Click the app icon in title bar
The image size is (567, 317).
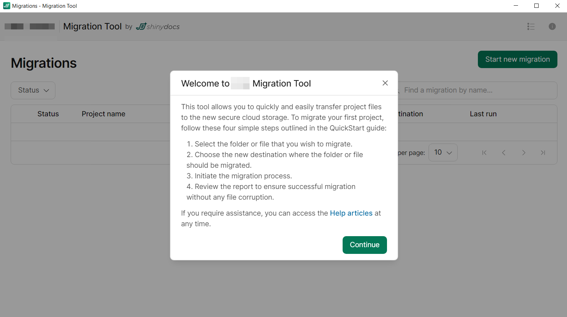(x=6, y=6)
